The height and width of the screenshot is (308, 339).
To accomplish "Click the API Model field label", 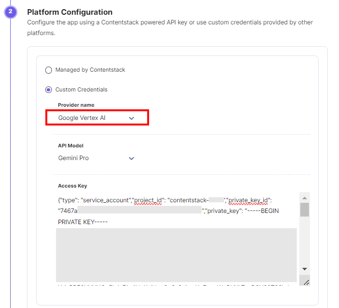I will click(x=70, y=146).
